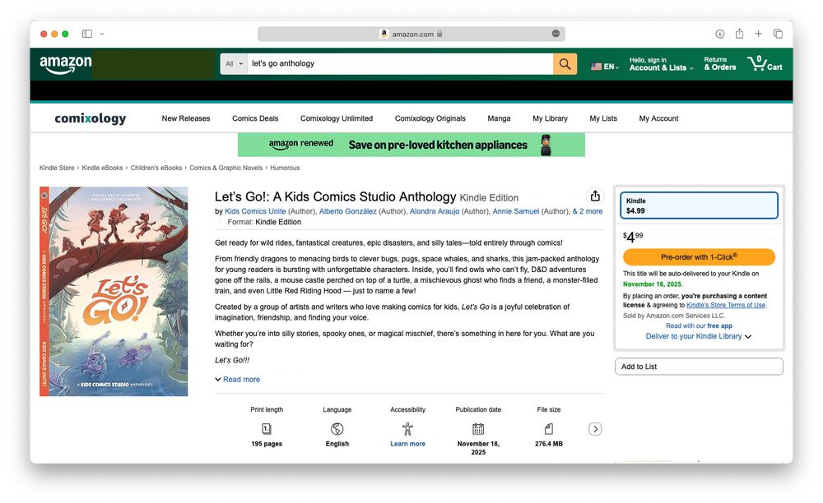Click the free app link
The width and height of the screenshot is (823, 503).
[x=719, y=325]
